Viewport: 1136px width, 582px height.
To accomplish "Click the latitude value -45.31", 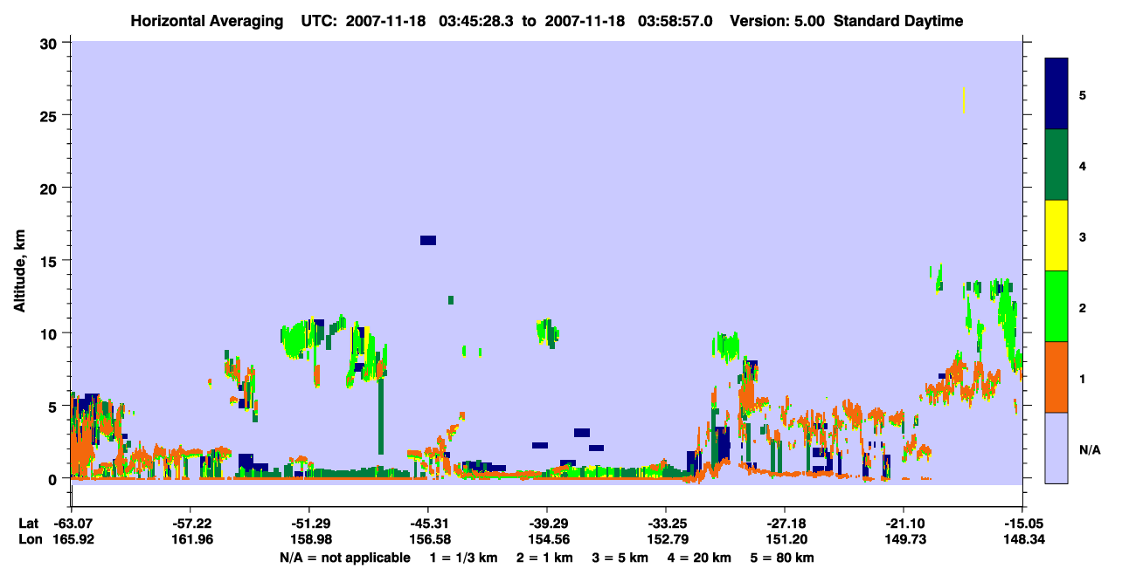I will coord(428,524).
